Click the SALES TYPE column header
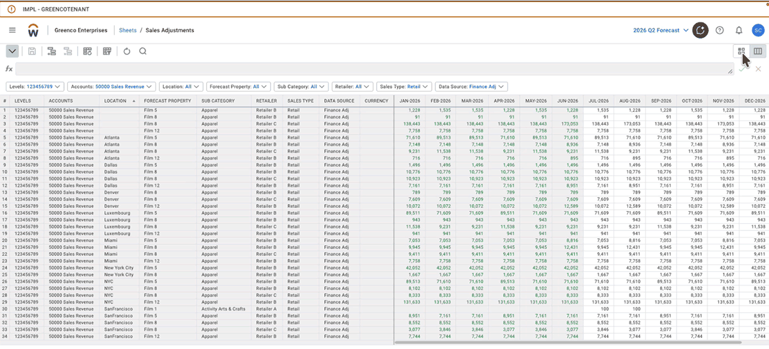 [302, 101]
